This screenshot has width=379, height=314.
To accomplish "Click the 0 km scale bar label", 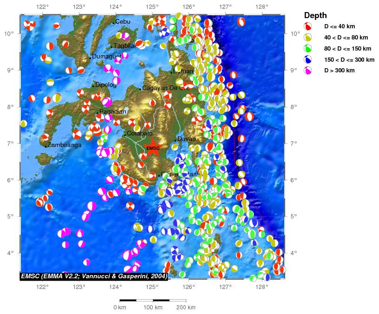I will (120, 308).
